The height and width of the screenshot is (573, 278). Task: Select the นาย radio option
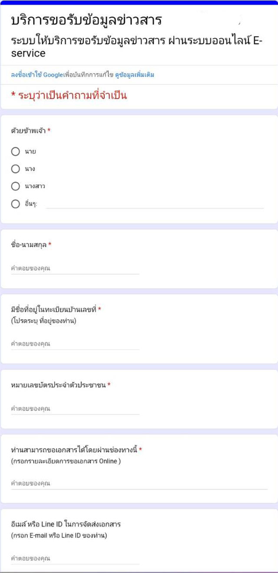click(16, 152)
